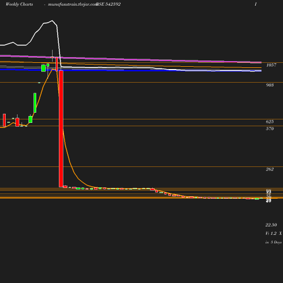Click the 903 price level label
This screenshot has height=283, width=283.
click(270, 85)
